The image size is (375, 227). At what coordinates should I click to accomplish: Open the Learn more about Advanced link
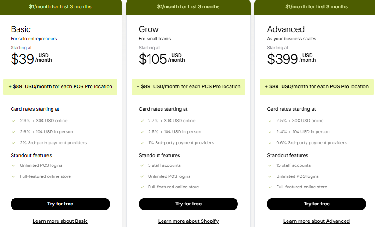tap(317, 221)
